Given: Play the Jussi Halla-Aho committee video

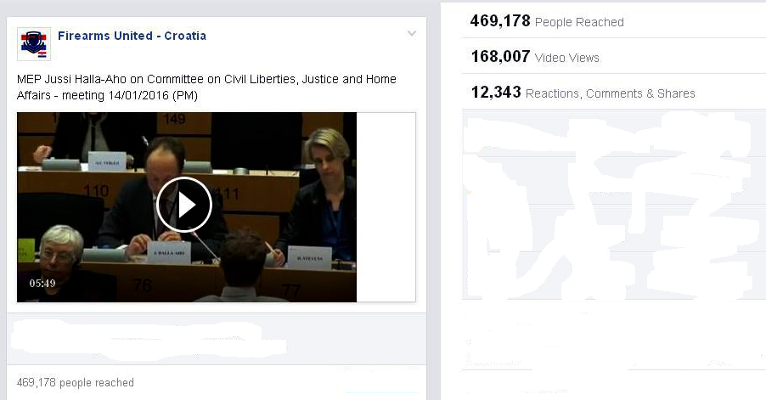Looking at the screenshot, I should [183, 205].
